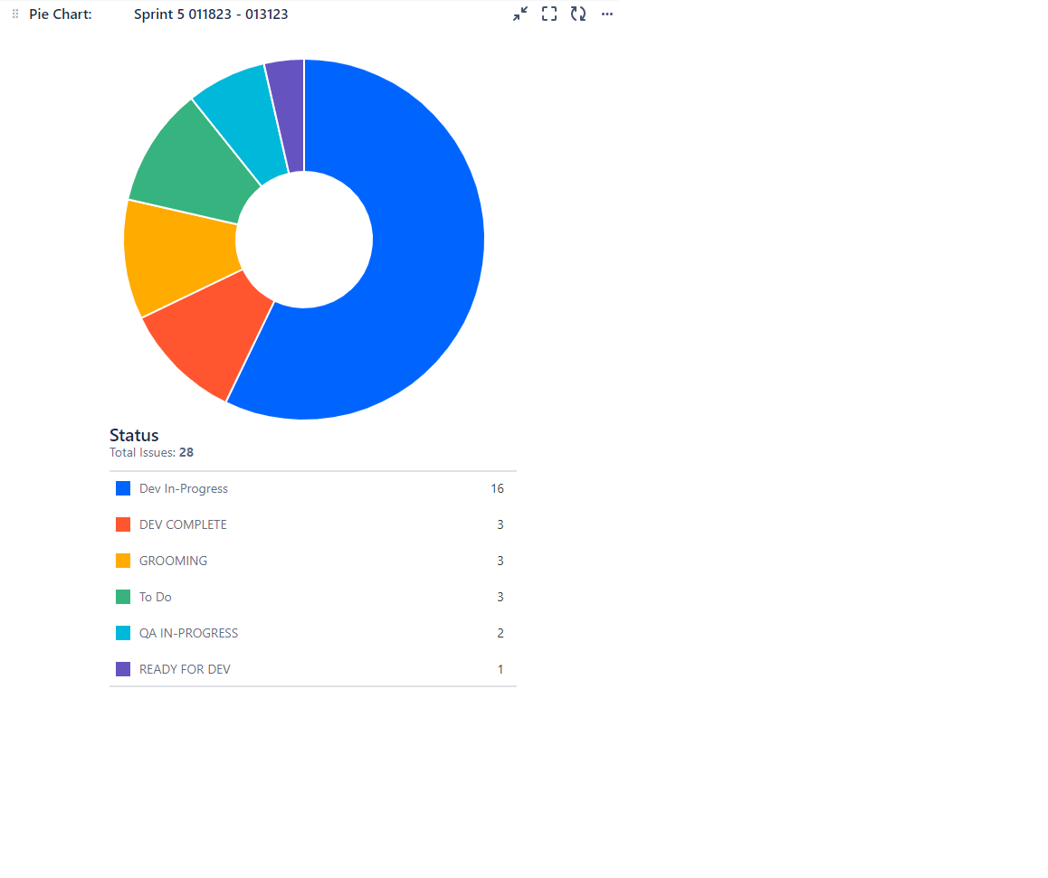Click the Total Issues 28 value
1048x878 pixels.
point(186,453)
